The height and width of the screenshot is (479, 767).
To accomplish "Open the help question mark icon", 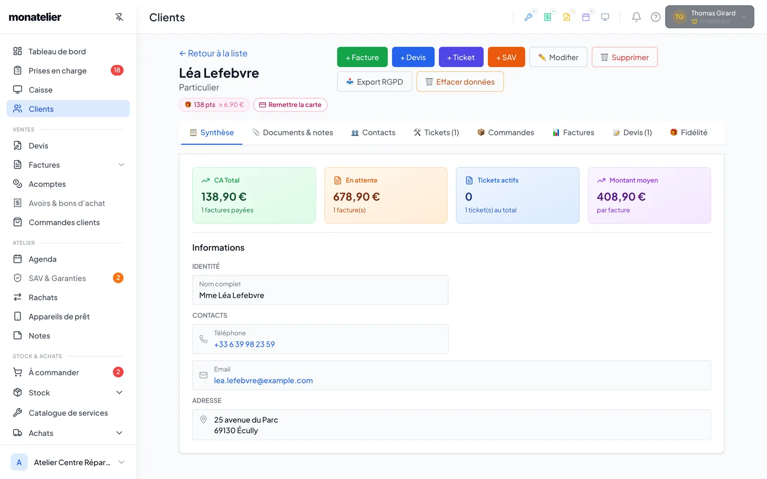I will [x=655, y=17].
